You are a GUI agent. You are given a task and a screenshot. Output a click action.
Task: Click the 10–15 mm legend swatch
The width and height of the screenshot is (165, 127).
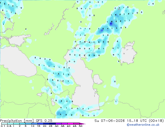click(34, 124)
